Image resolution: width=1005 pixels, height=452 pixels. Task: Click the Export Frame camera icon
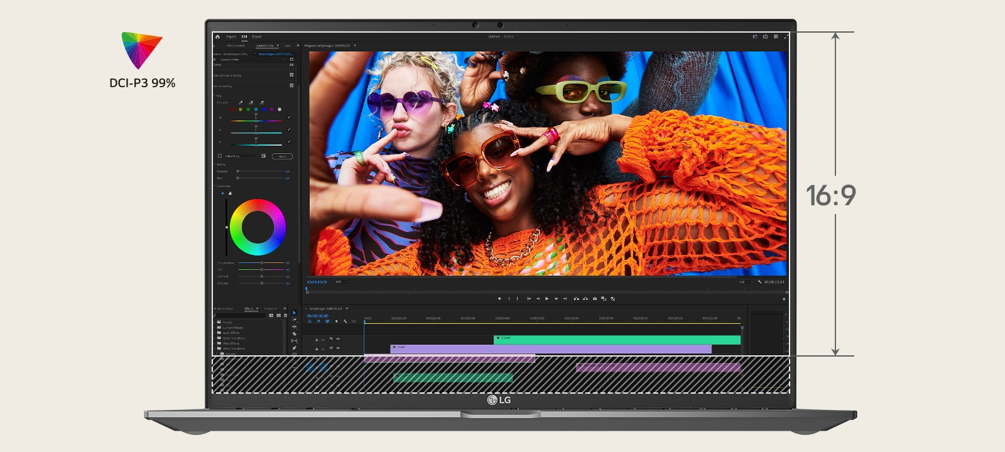coord(595,299)
